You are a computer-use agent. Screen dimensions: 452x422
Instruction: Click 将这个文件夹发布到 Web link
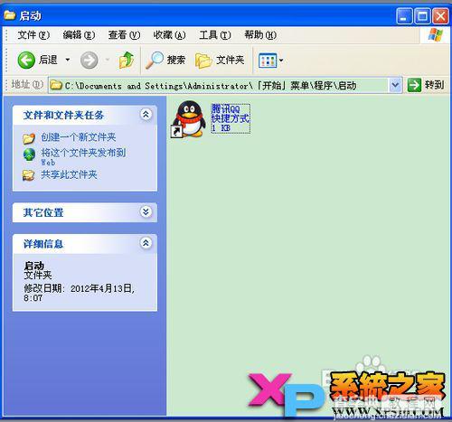[83, 157]
